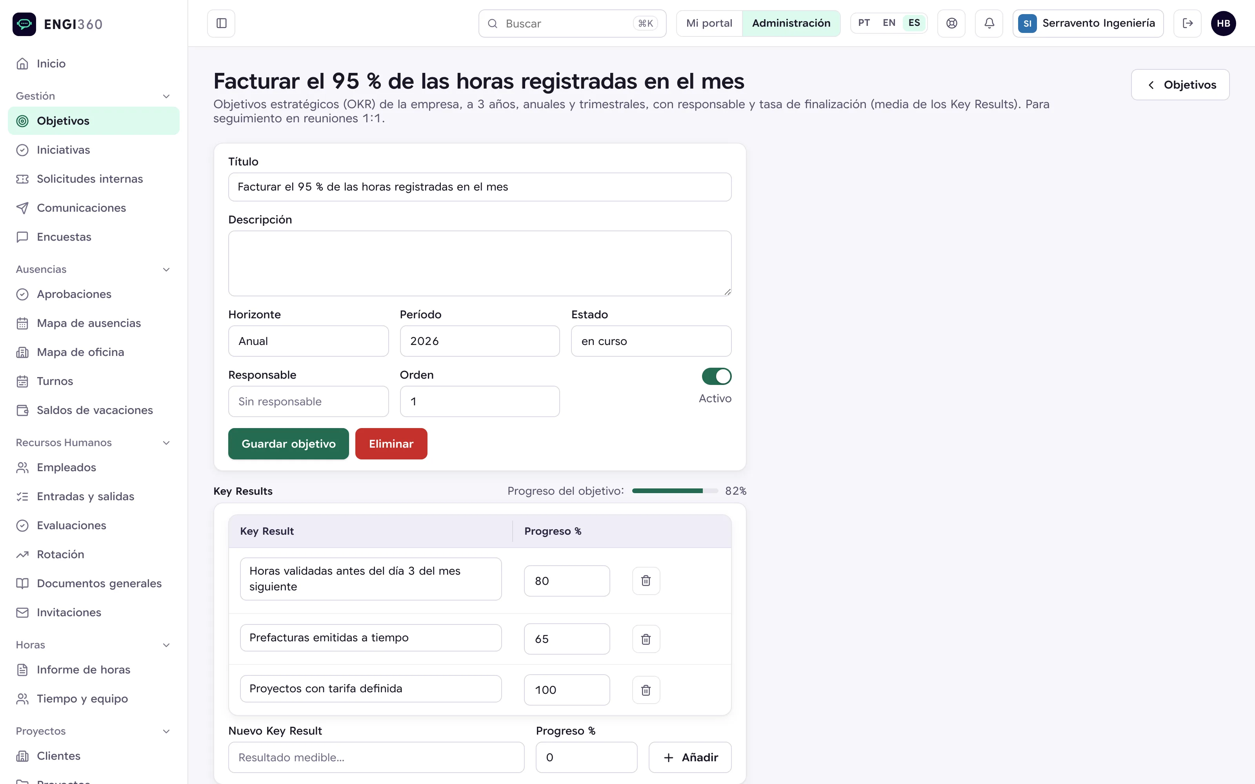The width and height of the screenshot is (1255, 784).
Task: Open Solicitudes internas
Action: (94, 179)
